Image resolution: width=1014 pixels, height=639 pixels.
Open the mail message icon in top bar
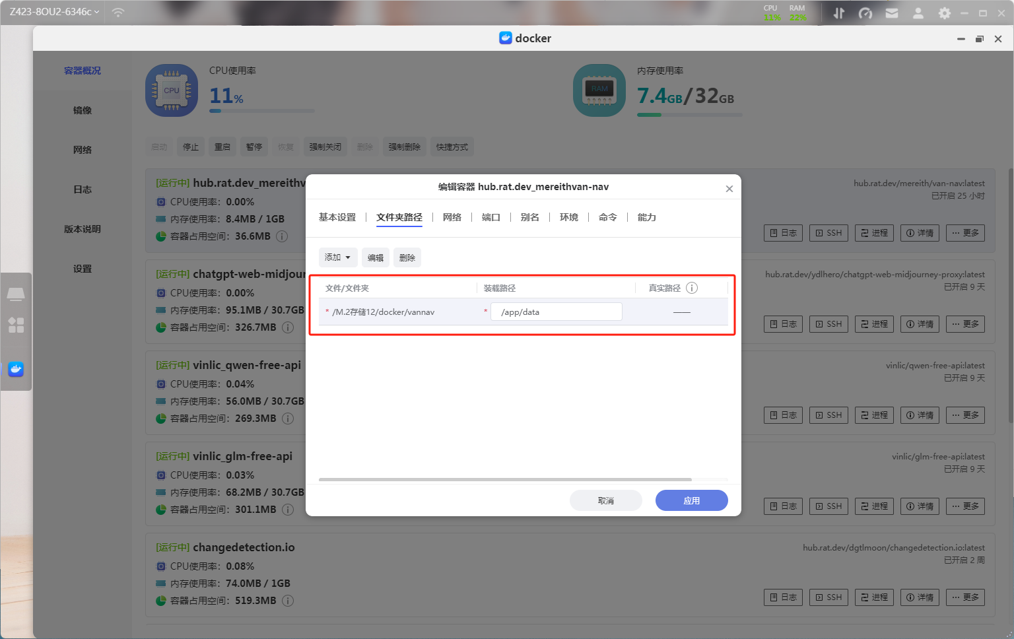[x=892, y=13]
